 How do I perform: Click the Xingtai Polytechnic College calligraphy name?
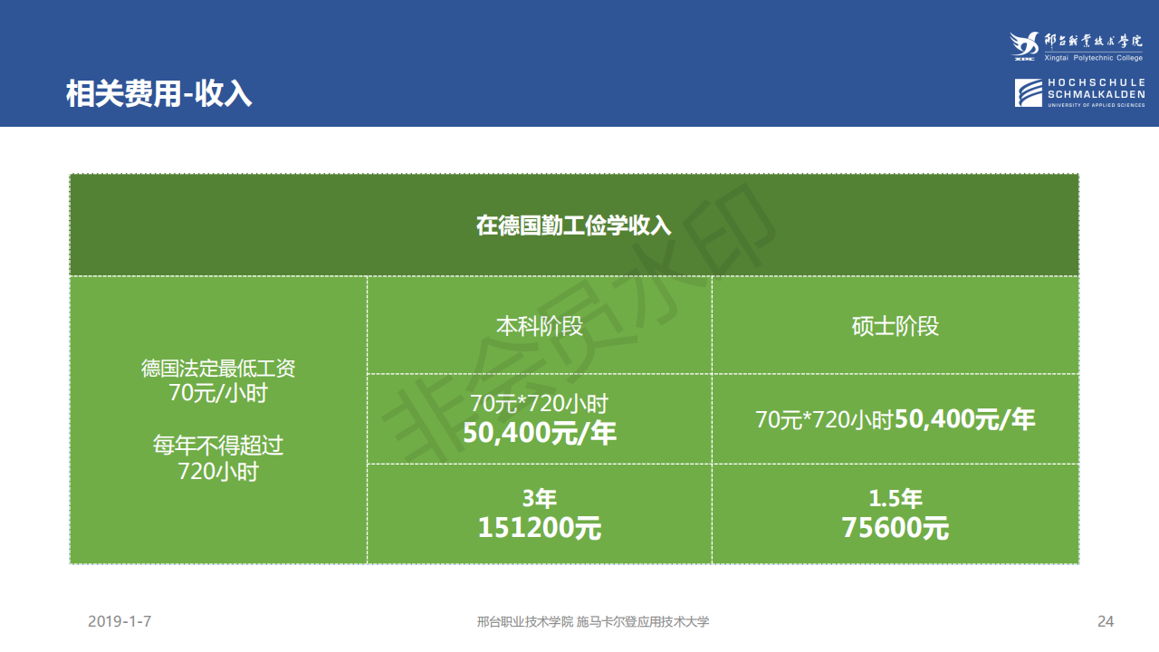(x=1093, y=42)
